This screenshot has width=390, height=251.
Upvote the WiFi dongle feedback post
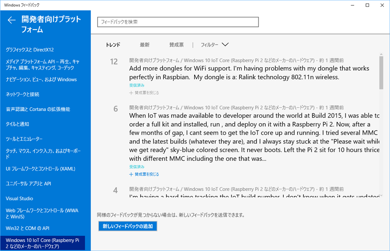[x=144, y=93]
